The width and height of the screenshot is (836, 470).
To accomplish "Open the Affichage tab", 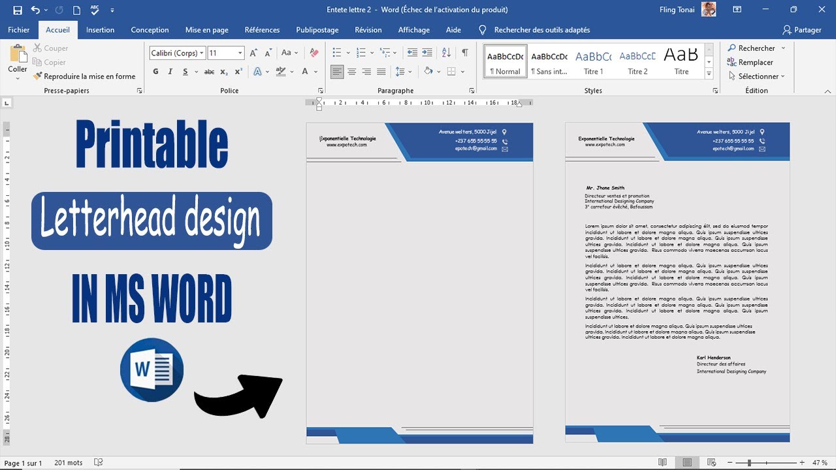I will pyautogui.click(x=414, y=30).
